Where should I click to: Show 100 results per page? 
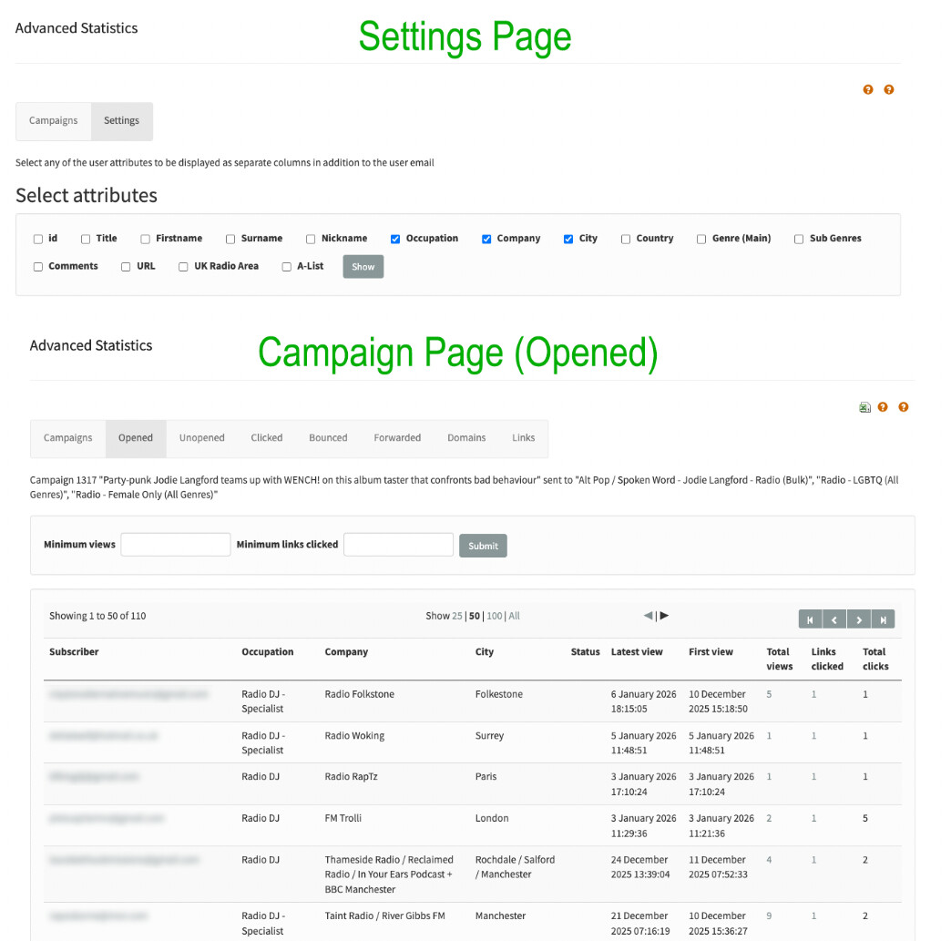pos(494,617)
